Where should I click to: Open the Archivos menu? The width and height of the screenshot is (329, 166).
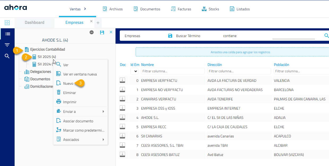(x=113, y=9)
